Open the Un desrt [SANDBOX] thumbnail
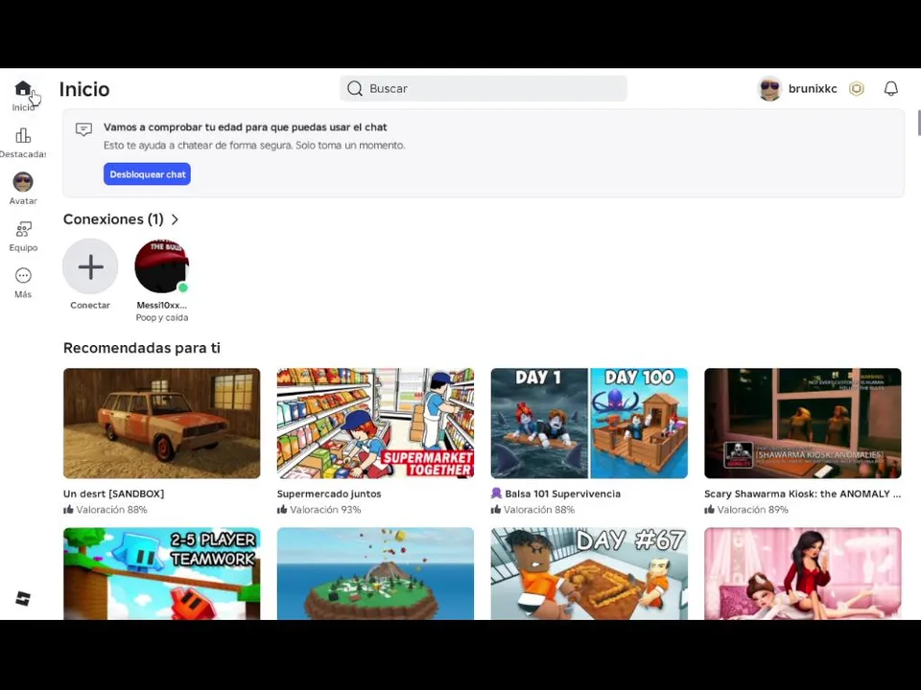Image resolution: width=921 pixels, height=690 pixels. (161, 423)
